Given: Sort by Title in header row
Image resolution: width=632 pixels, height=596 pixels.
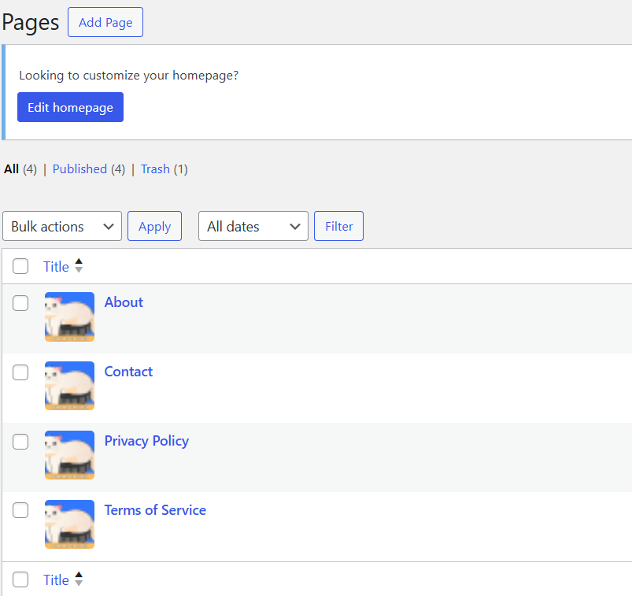Looking at the screenshot, I should click(x=56, y=267).
